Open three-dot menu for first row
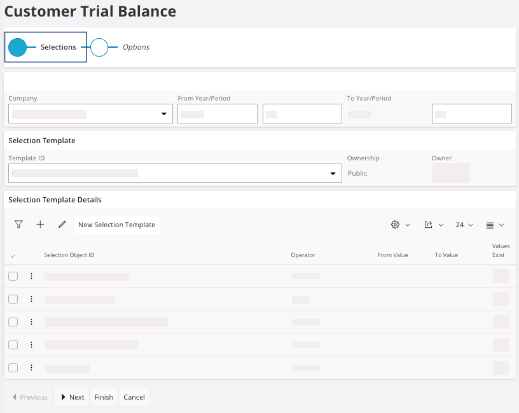 31,276
